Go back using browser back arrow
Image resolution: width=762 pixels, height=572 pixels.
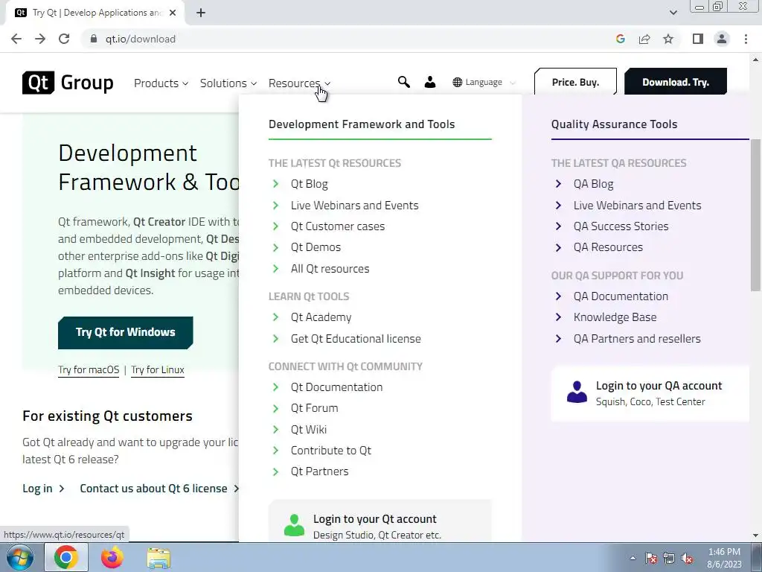[x=16, y=39]
